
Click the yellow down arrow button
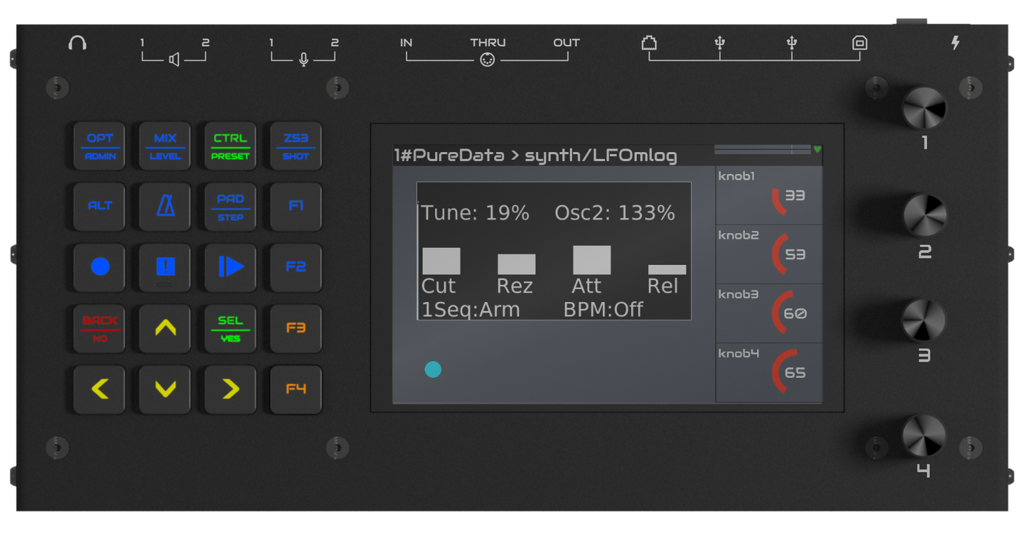coord(165,389)
